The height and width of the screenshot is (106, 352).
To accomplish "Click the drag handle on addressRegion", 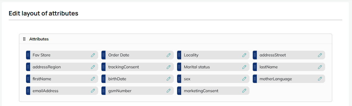I will pyautogui.click(x=28, y=67).
